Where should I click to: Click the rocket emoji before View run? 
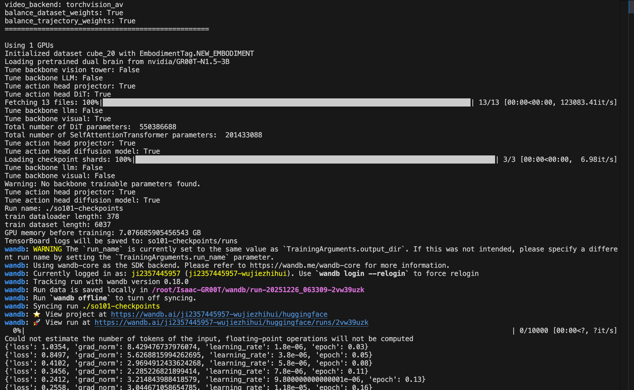36,322
